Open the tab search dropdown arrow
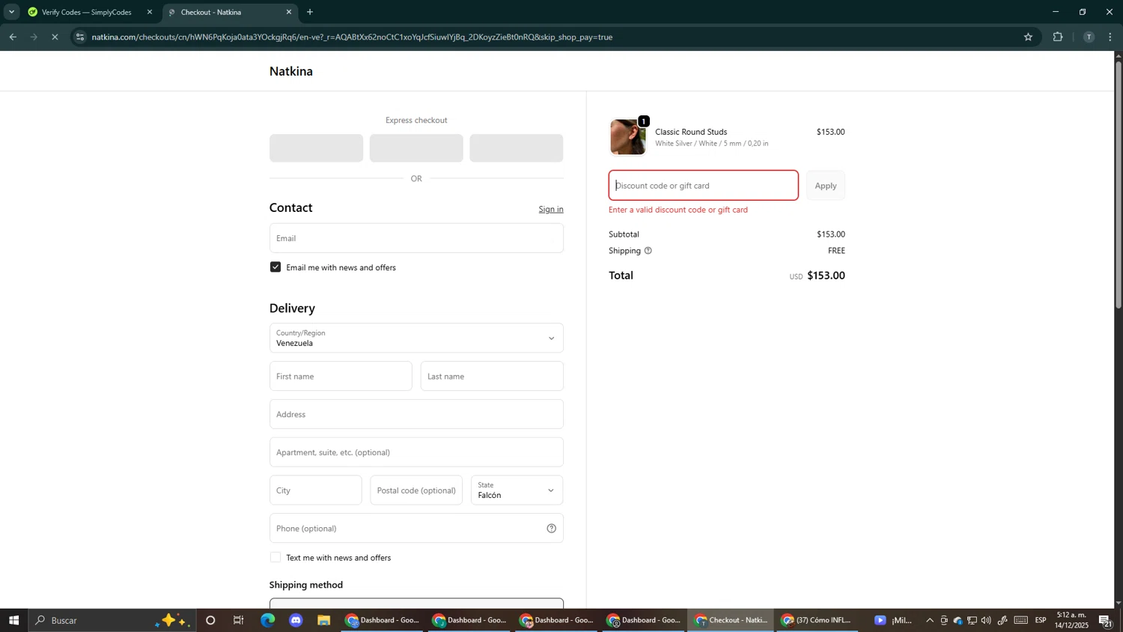This screenshot has width=1123, height=632. 11,12
